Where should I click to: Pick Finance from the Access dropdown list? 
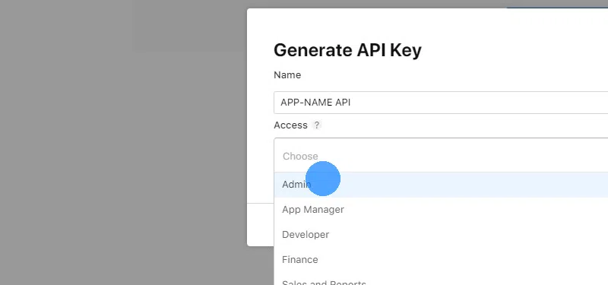pyautogui.click(x=441, y=259)
